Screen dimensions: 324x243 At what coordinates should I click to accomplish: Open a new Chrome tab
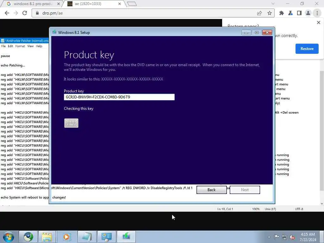132,4
